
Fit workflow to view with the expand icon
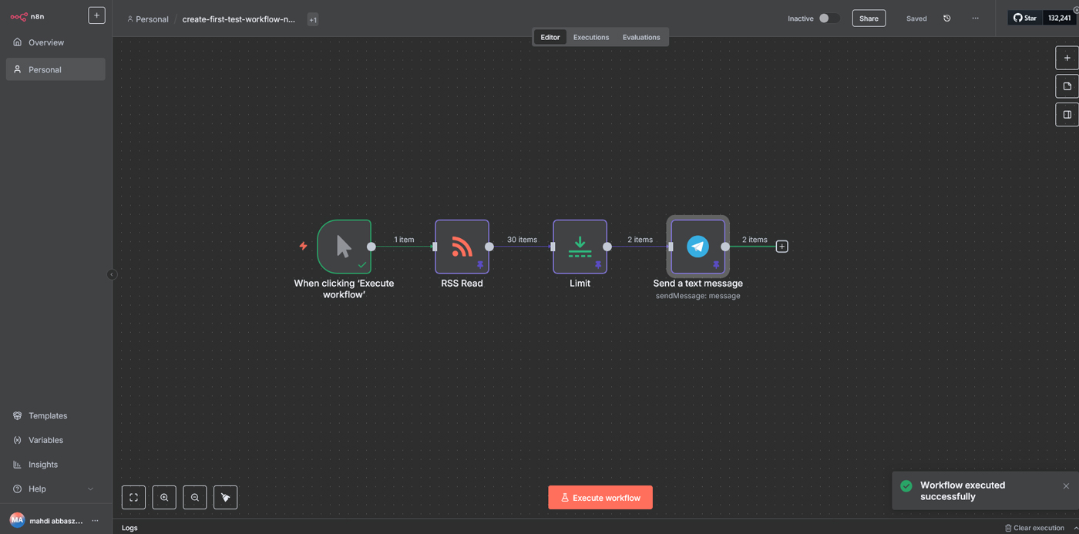coord(133,498)
